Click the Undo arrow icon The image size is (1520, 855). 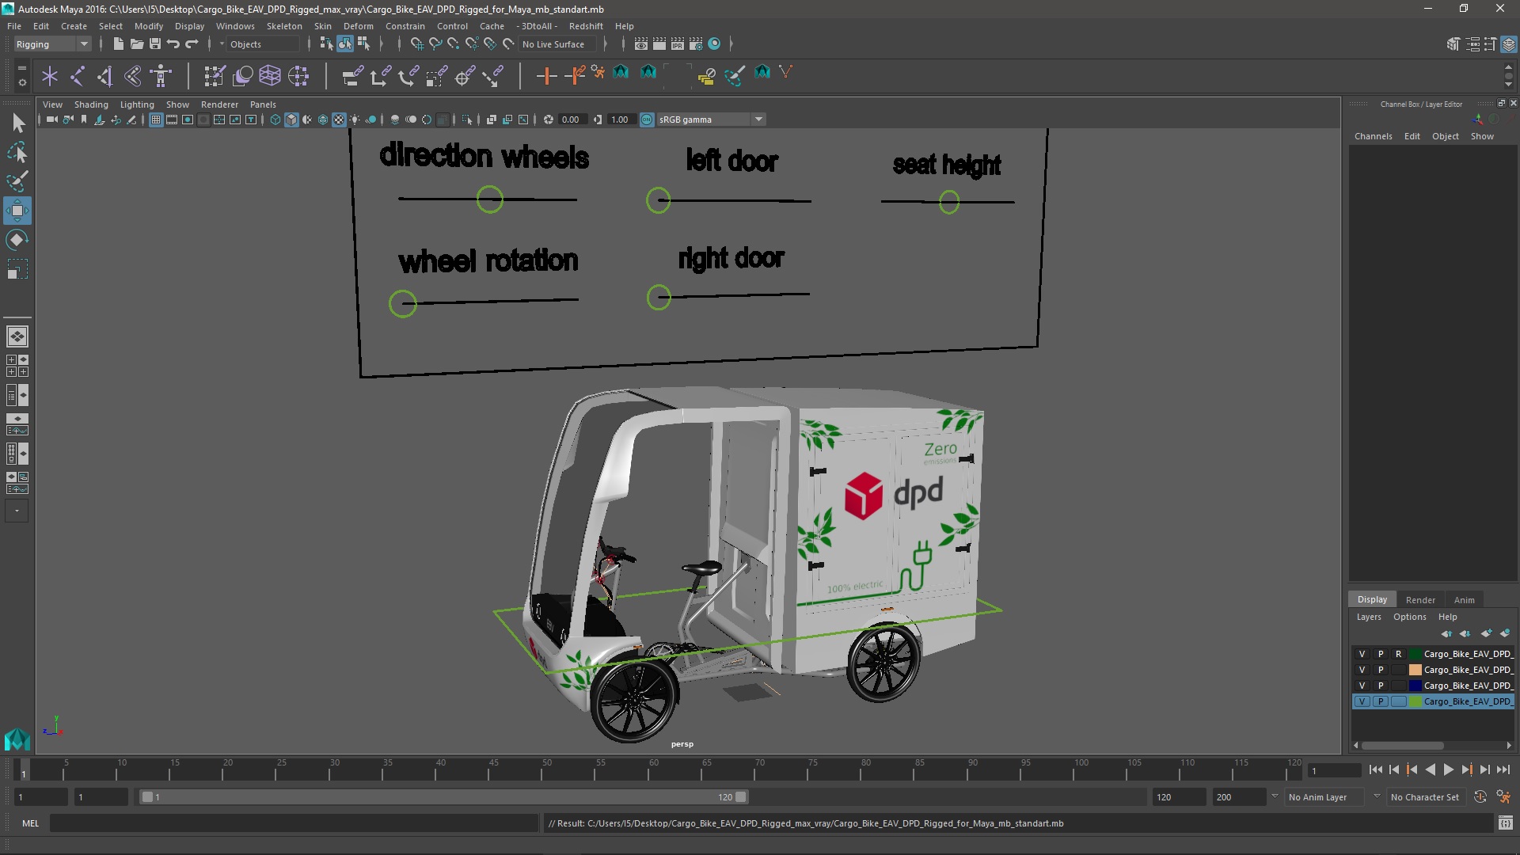pyautogui.click(x=173, y=44)
